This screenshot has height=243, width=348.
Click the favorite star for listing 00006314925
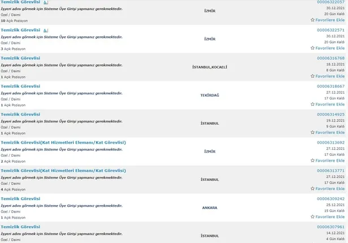[313, 133]
